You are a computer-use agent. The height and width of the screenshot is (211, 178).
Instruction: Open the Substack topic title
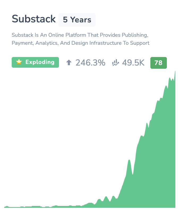click(x=33, y=19)
